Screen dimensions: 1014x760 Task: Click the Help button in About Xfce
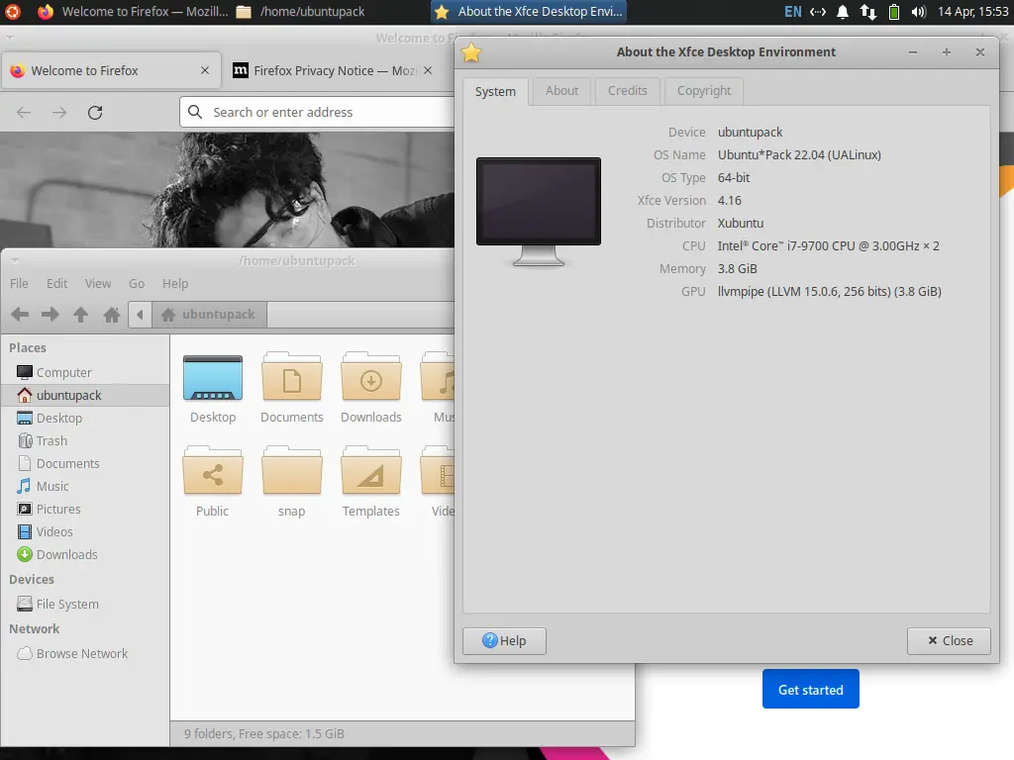pos(504,641)
